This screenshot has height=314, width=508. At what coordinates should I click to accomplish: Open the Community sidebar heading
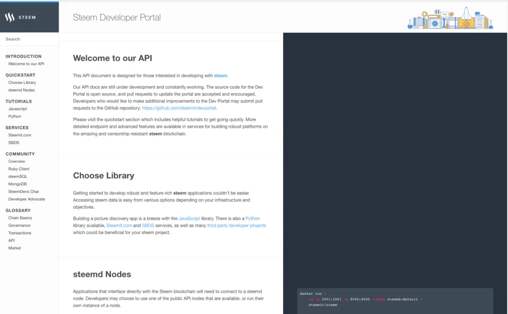[x=20, y=154]
